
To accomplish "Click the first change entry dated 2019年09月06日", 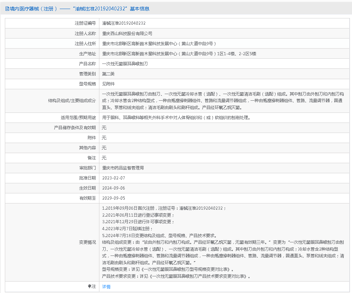I will 164,208.
